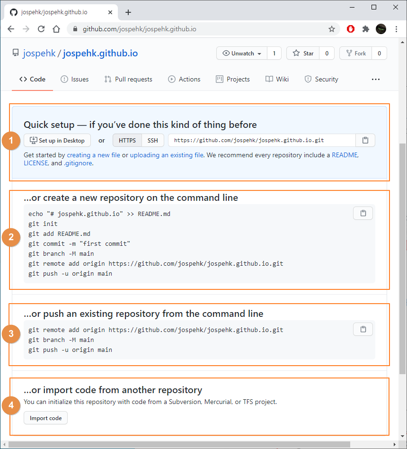This screenshot has height=449, width=407.
Task: Click the Quick setup heading
Action: [x=140, y=125]
